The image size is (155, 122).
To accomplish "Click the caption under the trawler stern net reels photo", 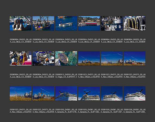I will [21, 41].
